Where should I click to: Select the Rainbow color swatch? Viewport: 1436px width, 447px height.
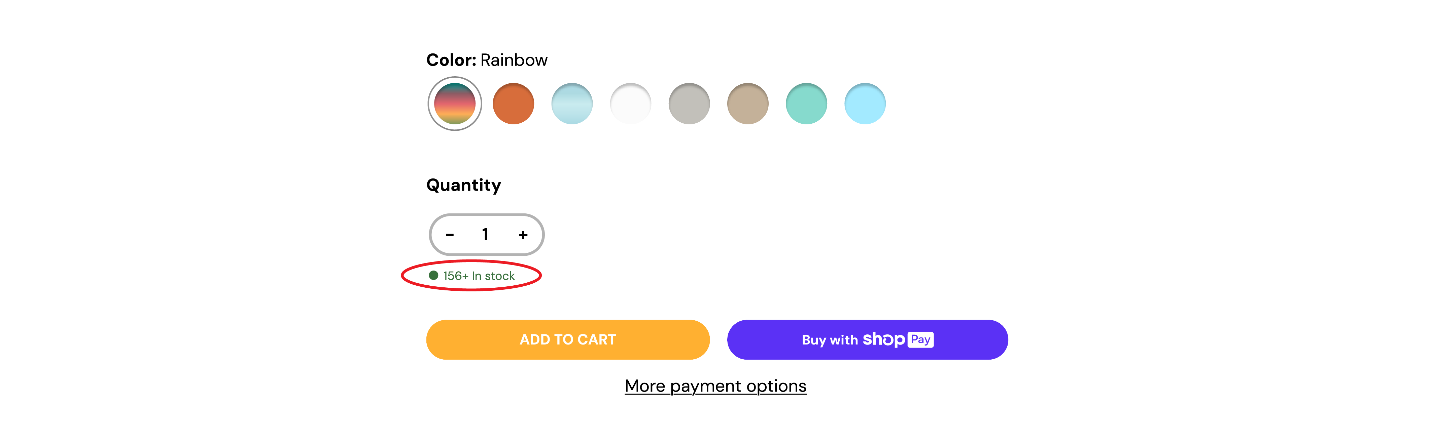(454, 104)
